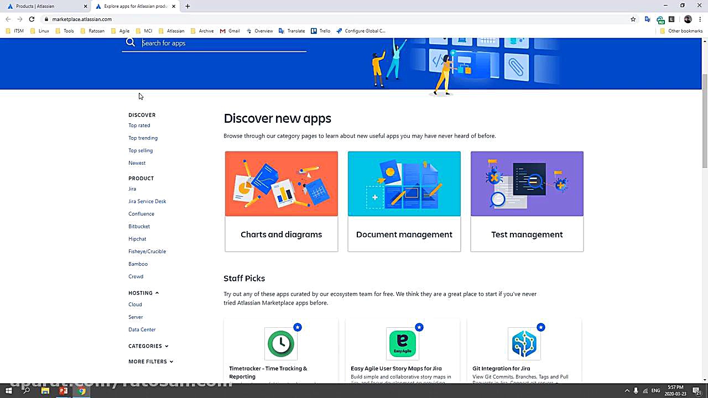The height and width of the screenshot is (398, 708).
Task: Click the Easy Agile staff pick star badge
Action: pos(419,327)
